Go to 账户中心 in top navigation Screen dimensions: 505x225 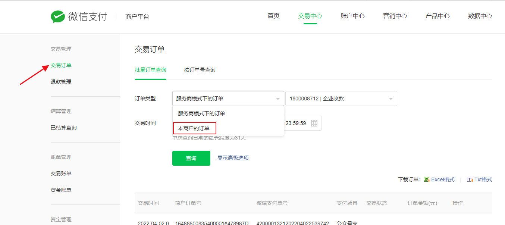coord(352,16)
